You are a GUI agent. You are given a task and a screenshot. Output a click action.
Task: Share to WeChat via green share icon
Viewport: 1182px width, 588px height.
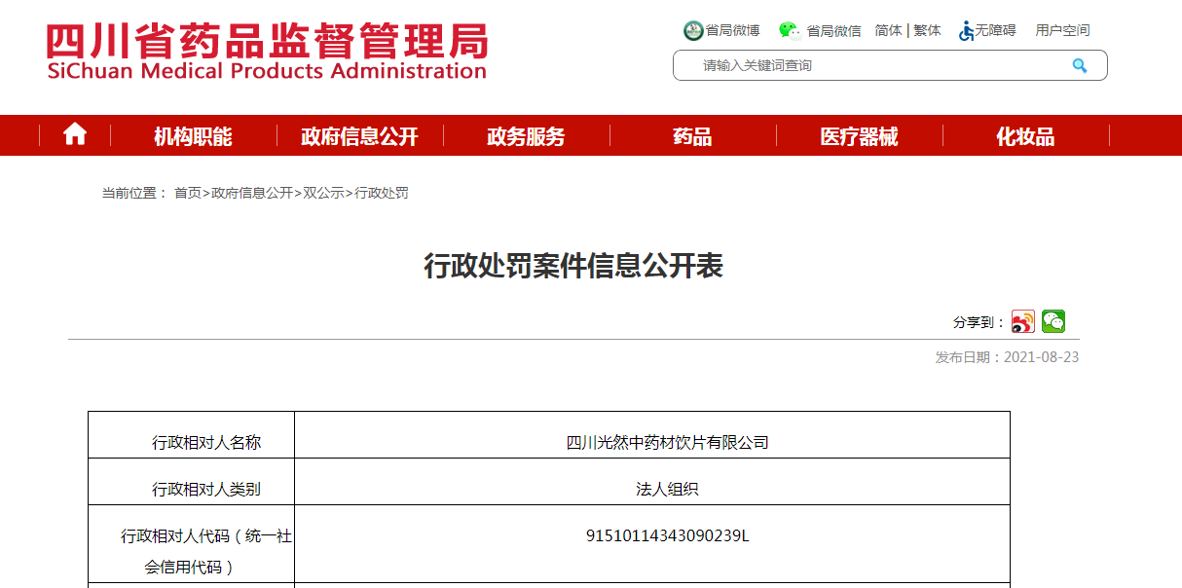click(1053, 321)
